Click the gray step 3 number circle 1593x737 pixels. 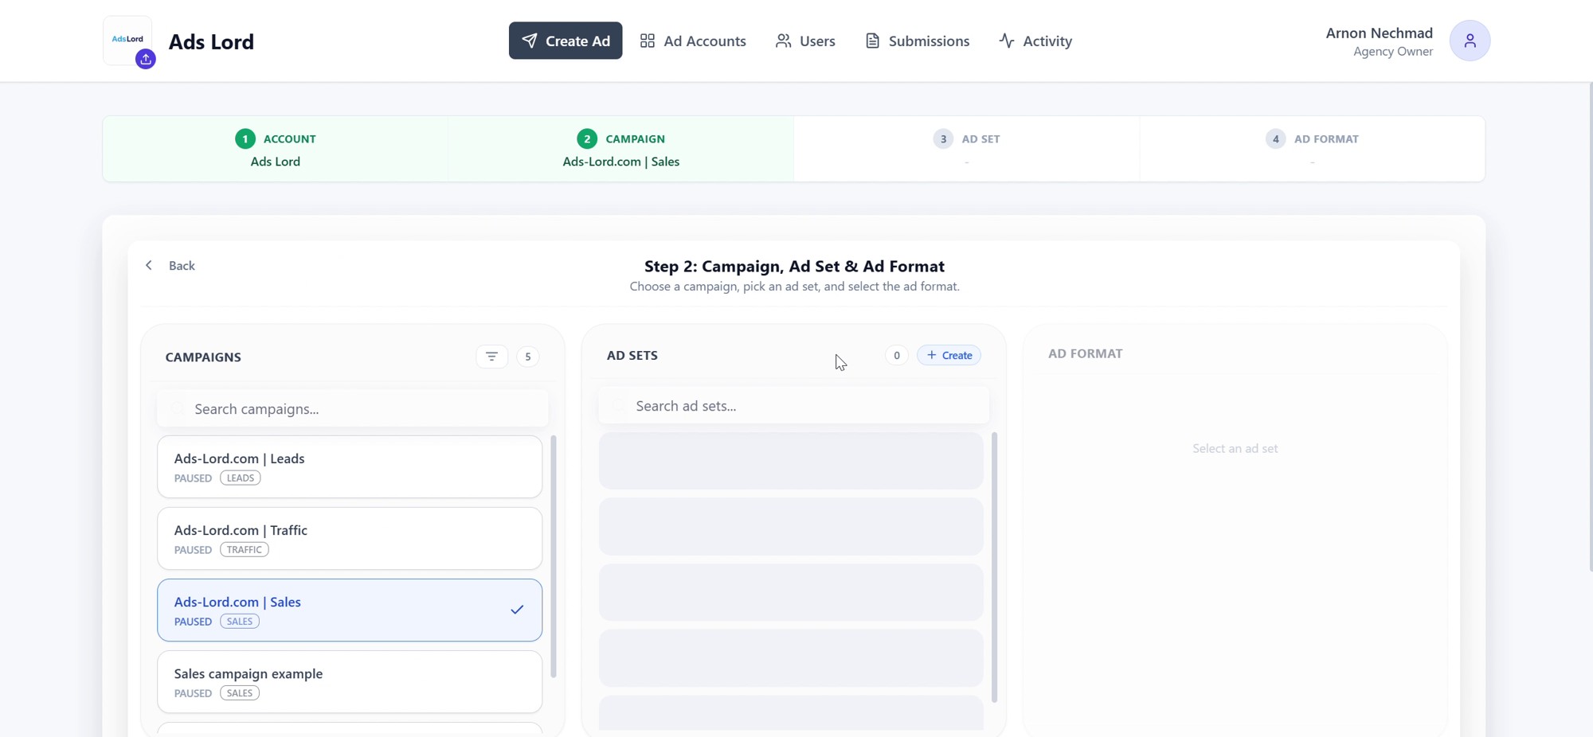point(943,138)
